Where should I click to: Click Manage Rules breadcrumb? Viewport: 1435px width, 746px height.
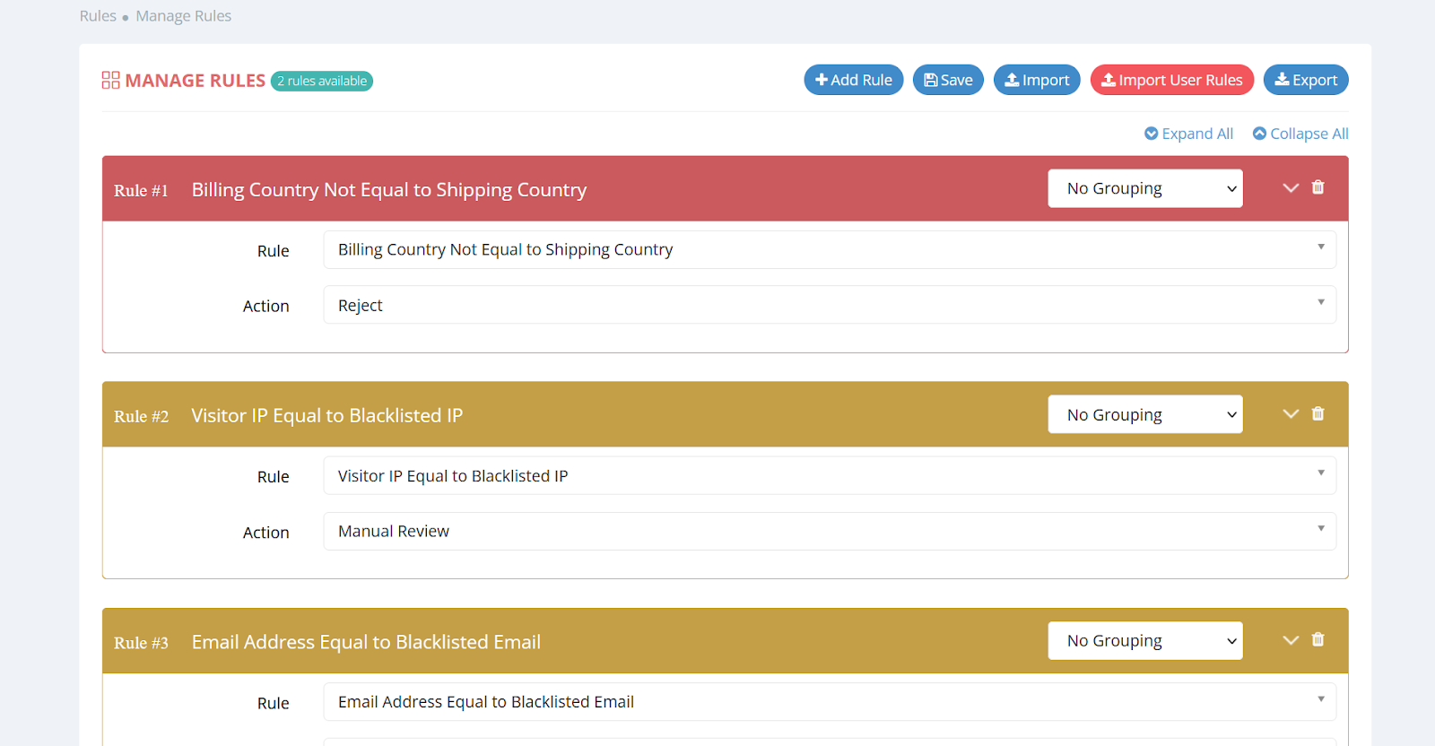point(183,16)
